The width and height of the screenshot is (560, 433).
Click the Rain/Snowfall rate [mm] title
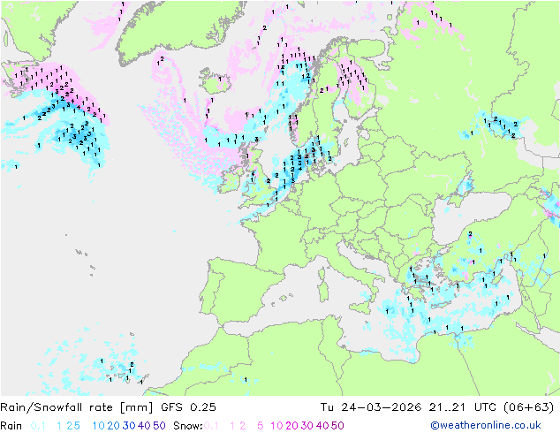77,407
